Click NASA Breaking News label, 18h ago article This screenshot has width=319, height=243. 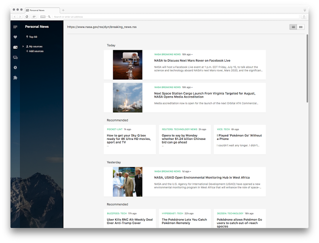[x=167, y=54]
